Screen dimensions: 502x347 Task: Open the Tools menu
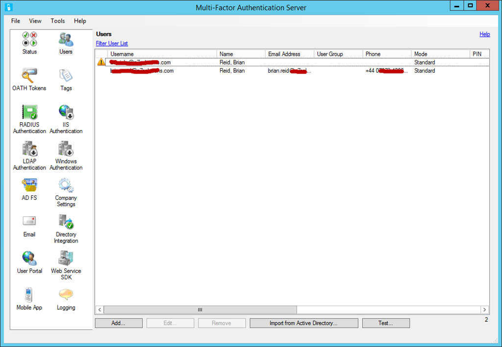(x=58, y=21)
